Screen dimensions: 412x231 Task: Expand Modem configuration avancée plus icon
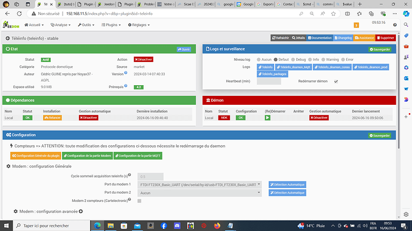click(81, 211)
